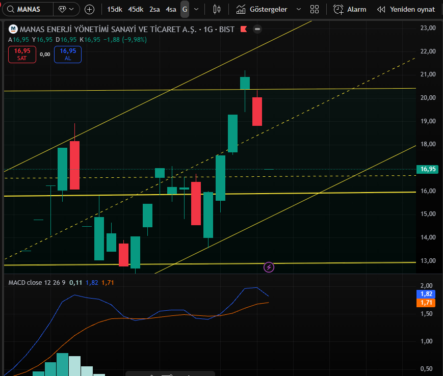This screenshot has width=443, height=376.
Task: Click the purple lightning event marker
Action: coord(269,267)
